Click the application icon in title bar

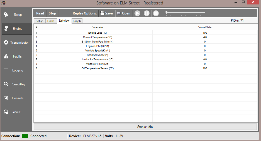pos(3,3)
